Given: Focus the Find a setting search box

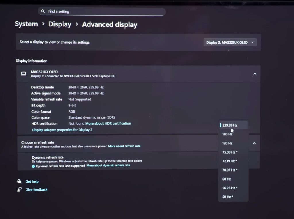Looking at the screenshot, I should [x=103, y=11].
